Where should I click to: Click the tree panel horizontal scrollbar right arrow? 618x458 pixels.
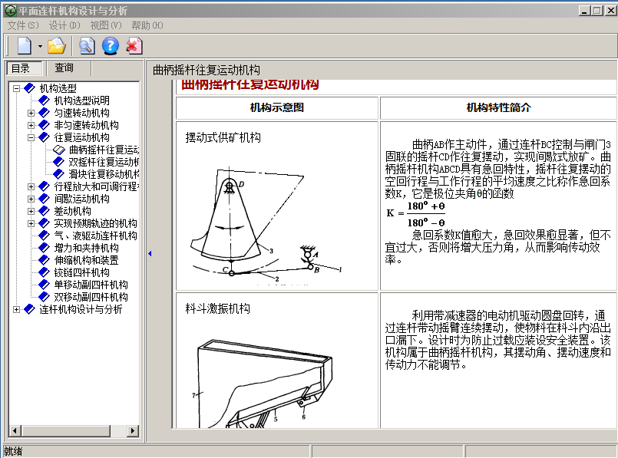tap(132, 431)
